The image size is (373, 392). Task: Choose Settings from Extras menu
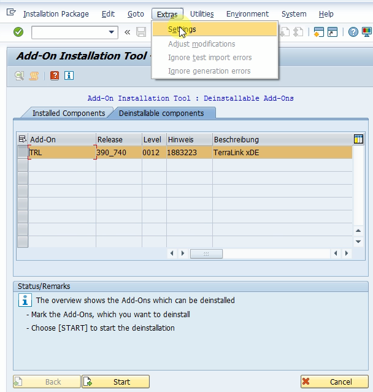click(x=182, y=29)
